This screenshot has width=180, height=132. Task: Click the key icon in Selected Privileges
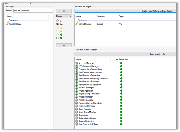(77, 24)
